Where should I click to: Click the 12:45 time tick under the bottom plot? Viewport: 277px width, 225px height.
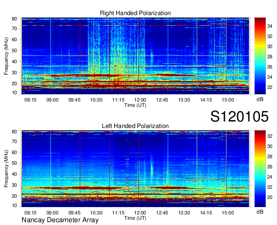[x=162, y=213]
